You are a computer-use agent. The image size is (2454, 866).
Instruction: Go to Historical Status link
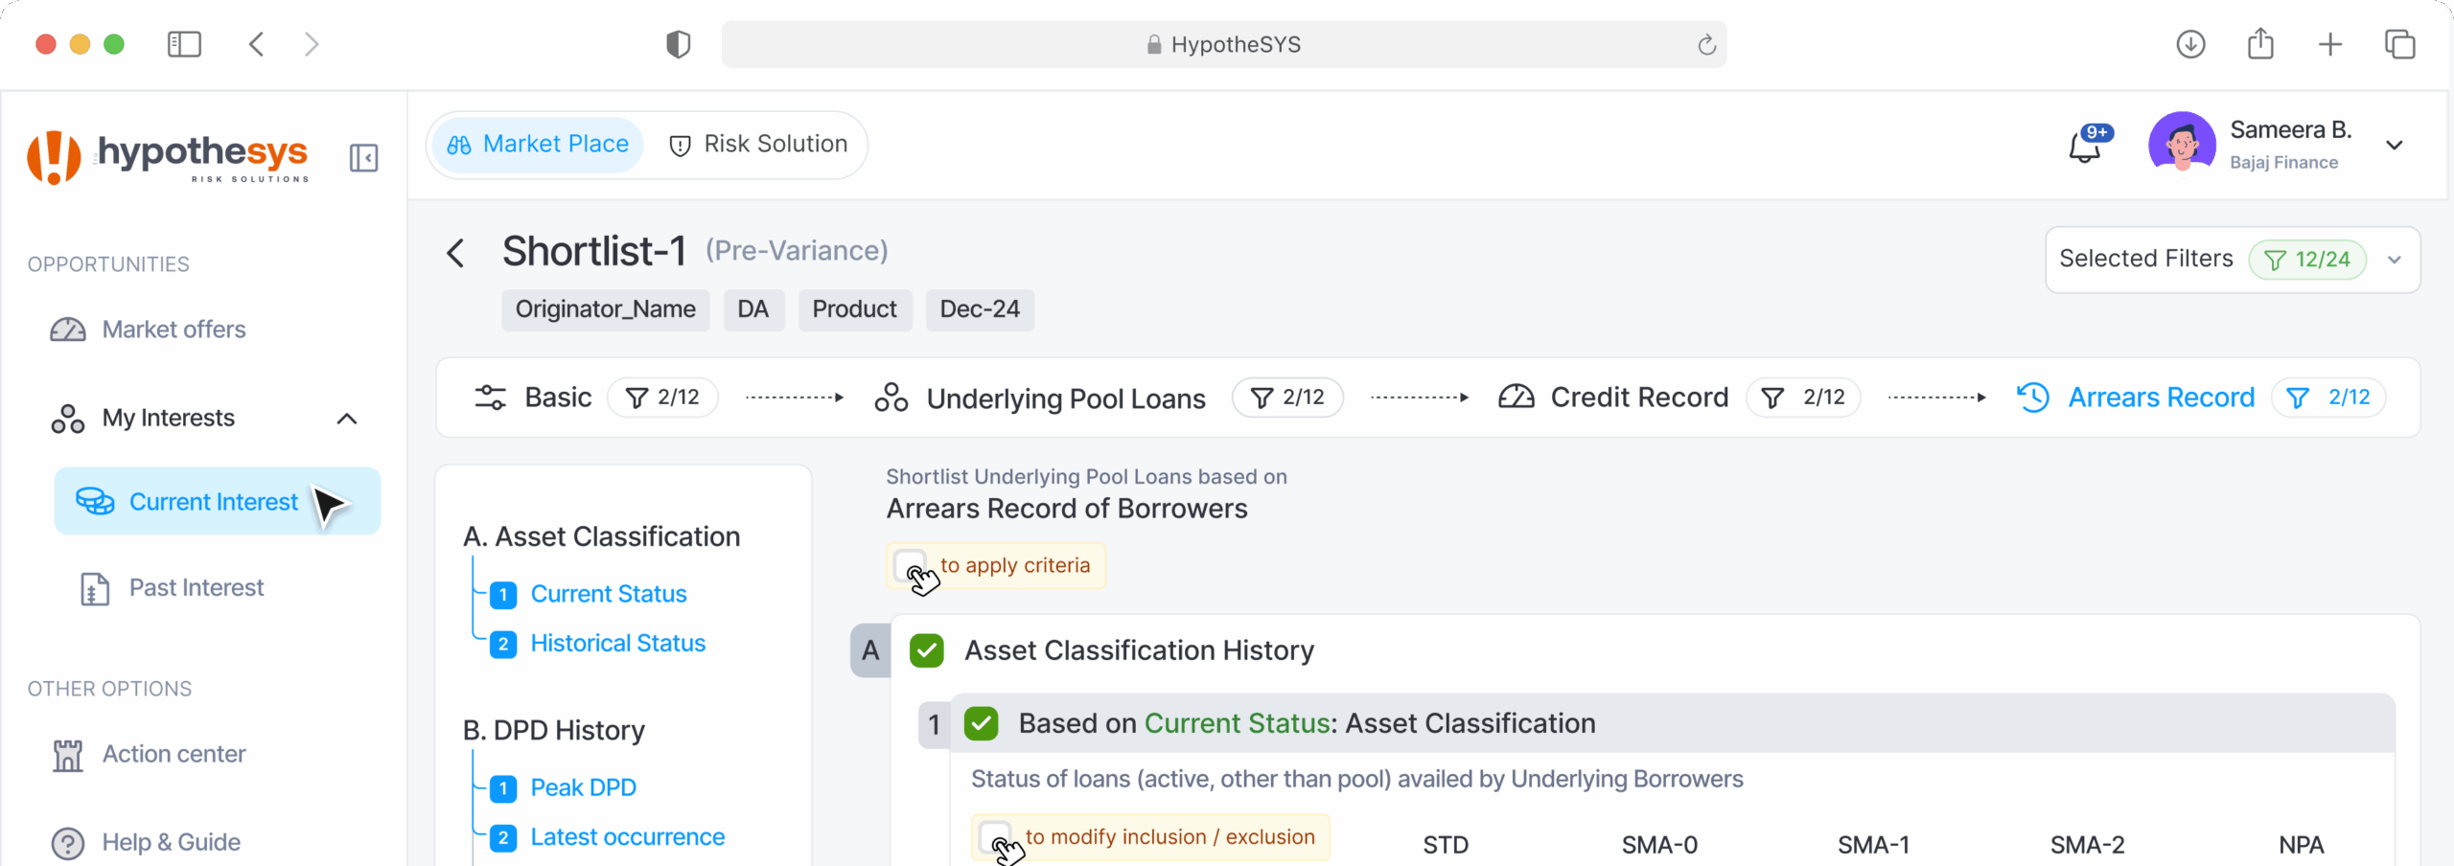[x=617, y=643]
